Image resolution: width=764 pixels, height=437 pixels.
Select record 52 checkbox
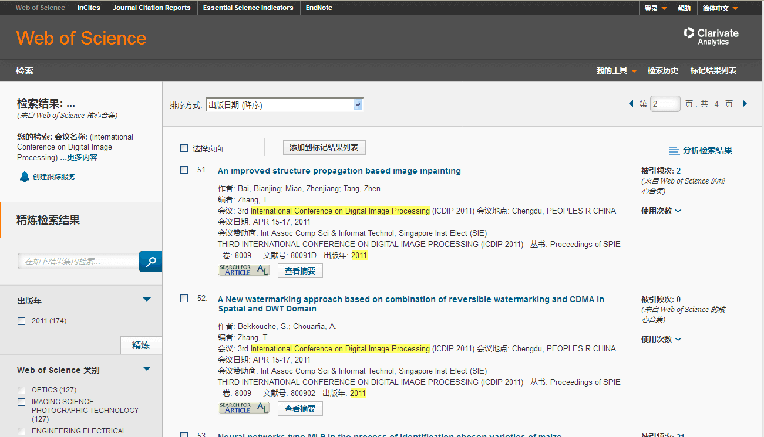[184, 299]
